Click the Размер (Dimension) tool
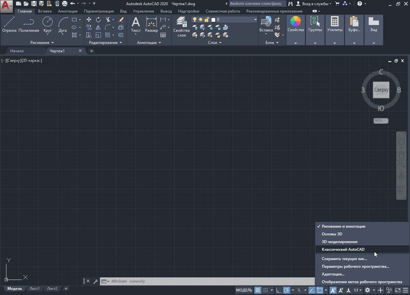 (151, 24)
